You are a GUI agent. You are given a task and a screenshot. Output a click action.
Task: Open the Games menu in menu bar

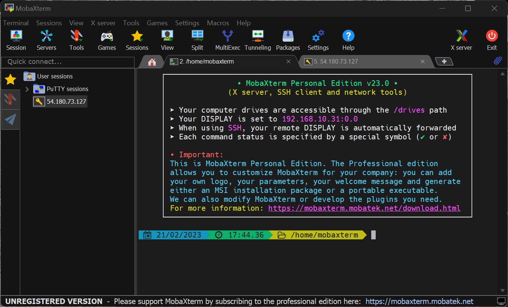coord(157,23)
